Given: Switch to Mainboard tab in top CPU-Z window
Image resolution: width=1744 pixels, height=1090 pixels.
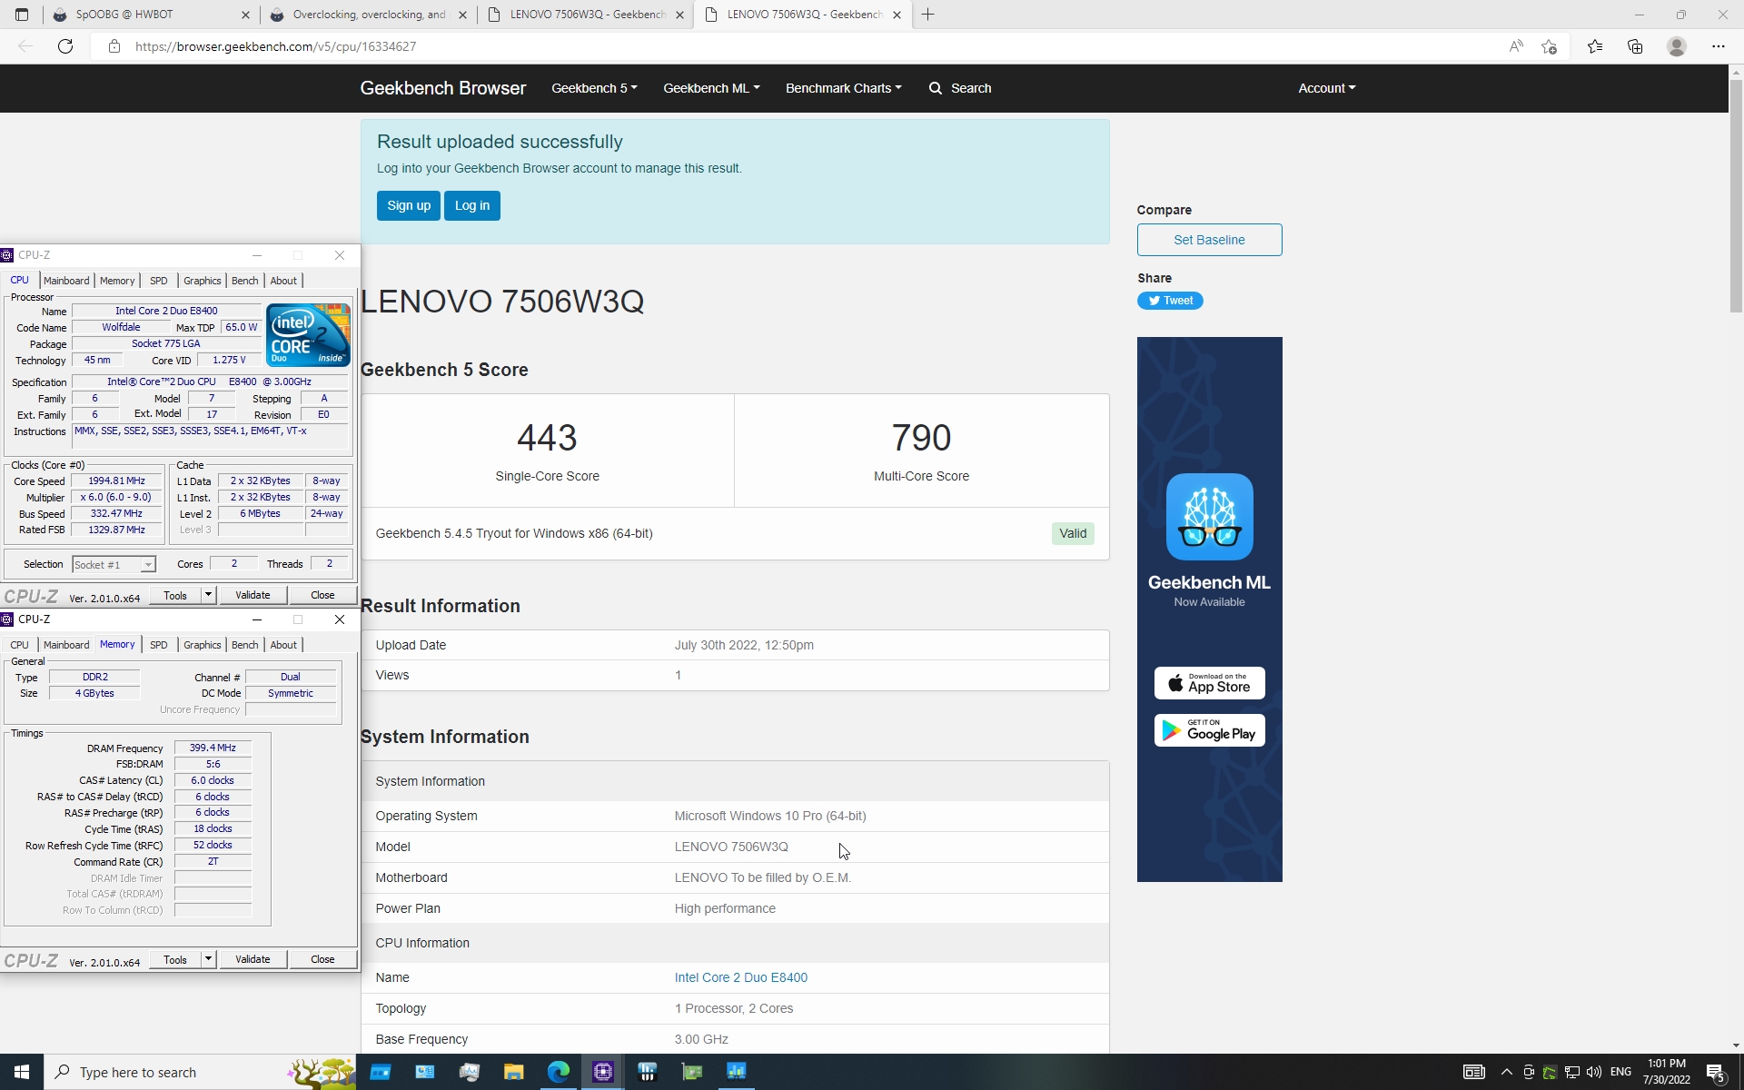Looking at the screenshot, I should pos(66,281).
